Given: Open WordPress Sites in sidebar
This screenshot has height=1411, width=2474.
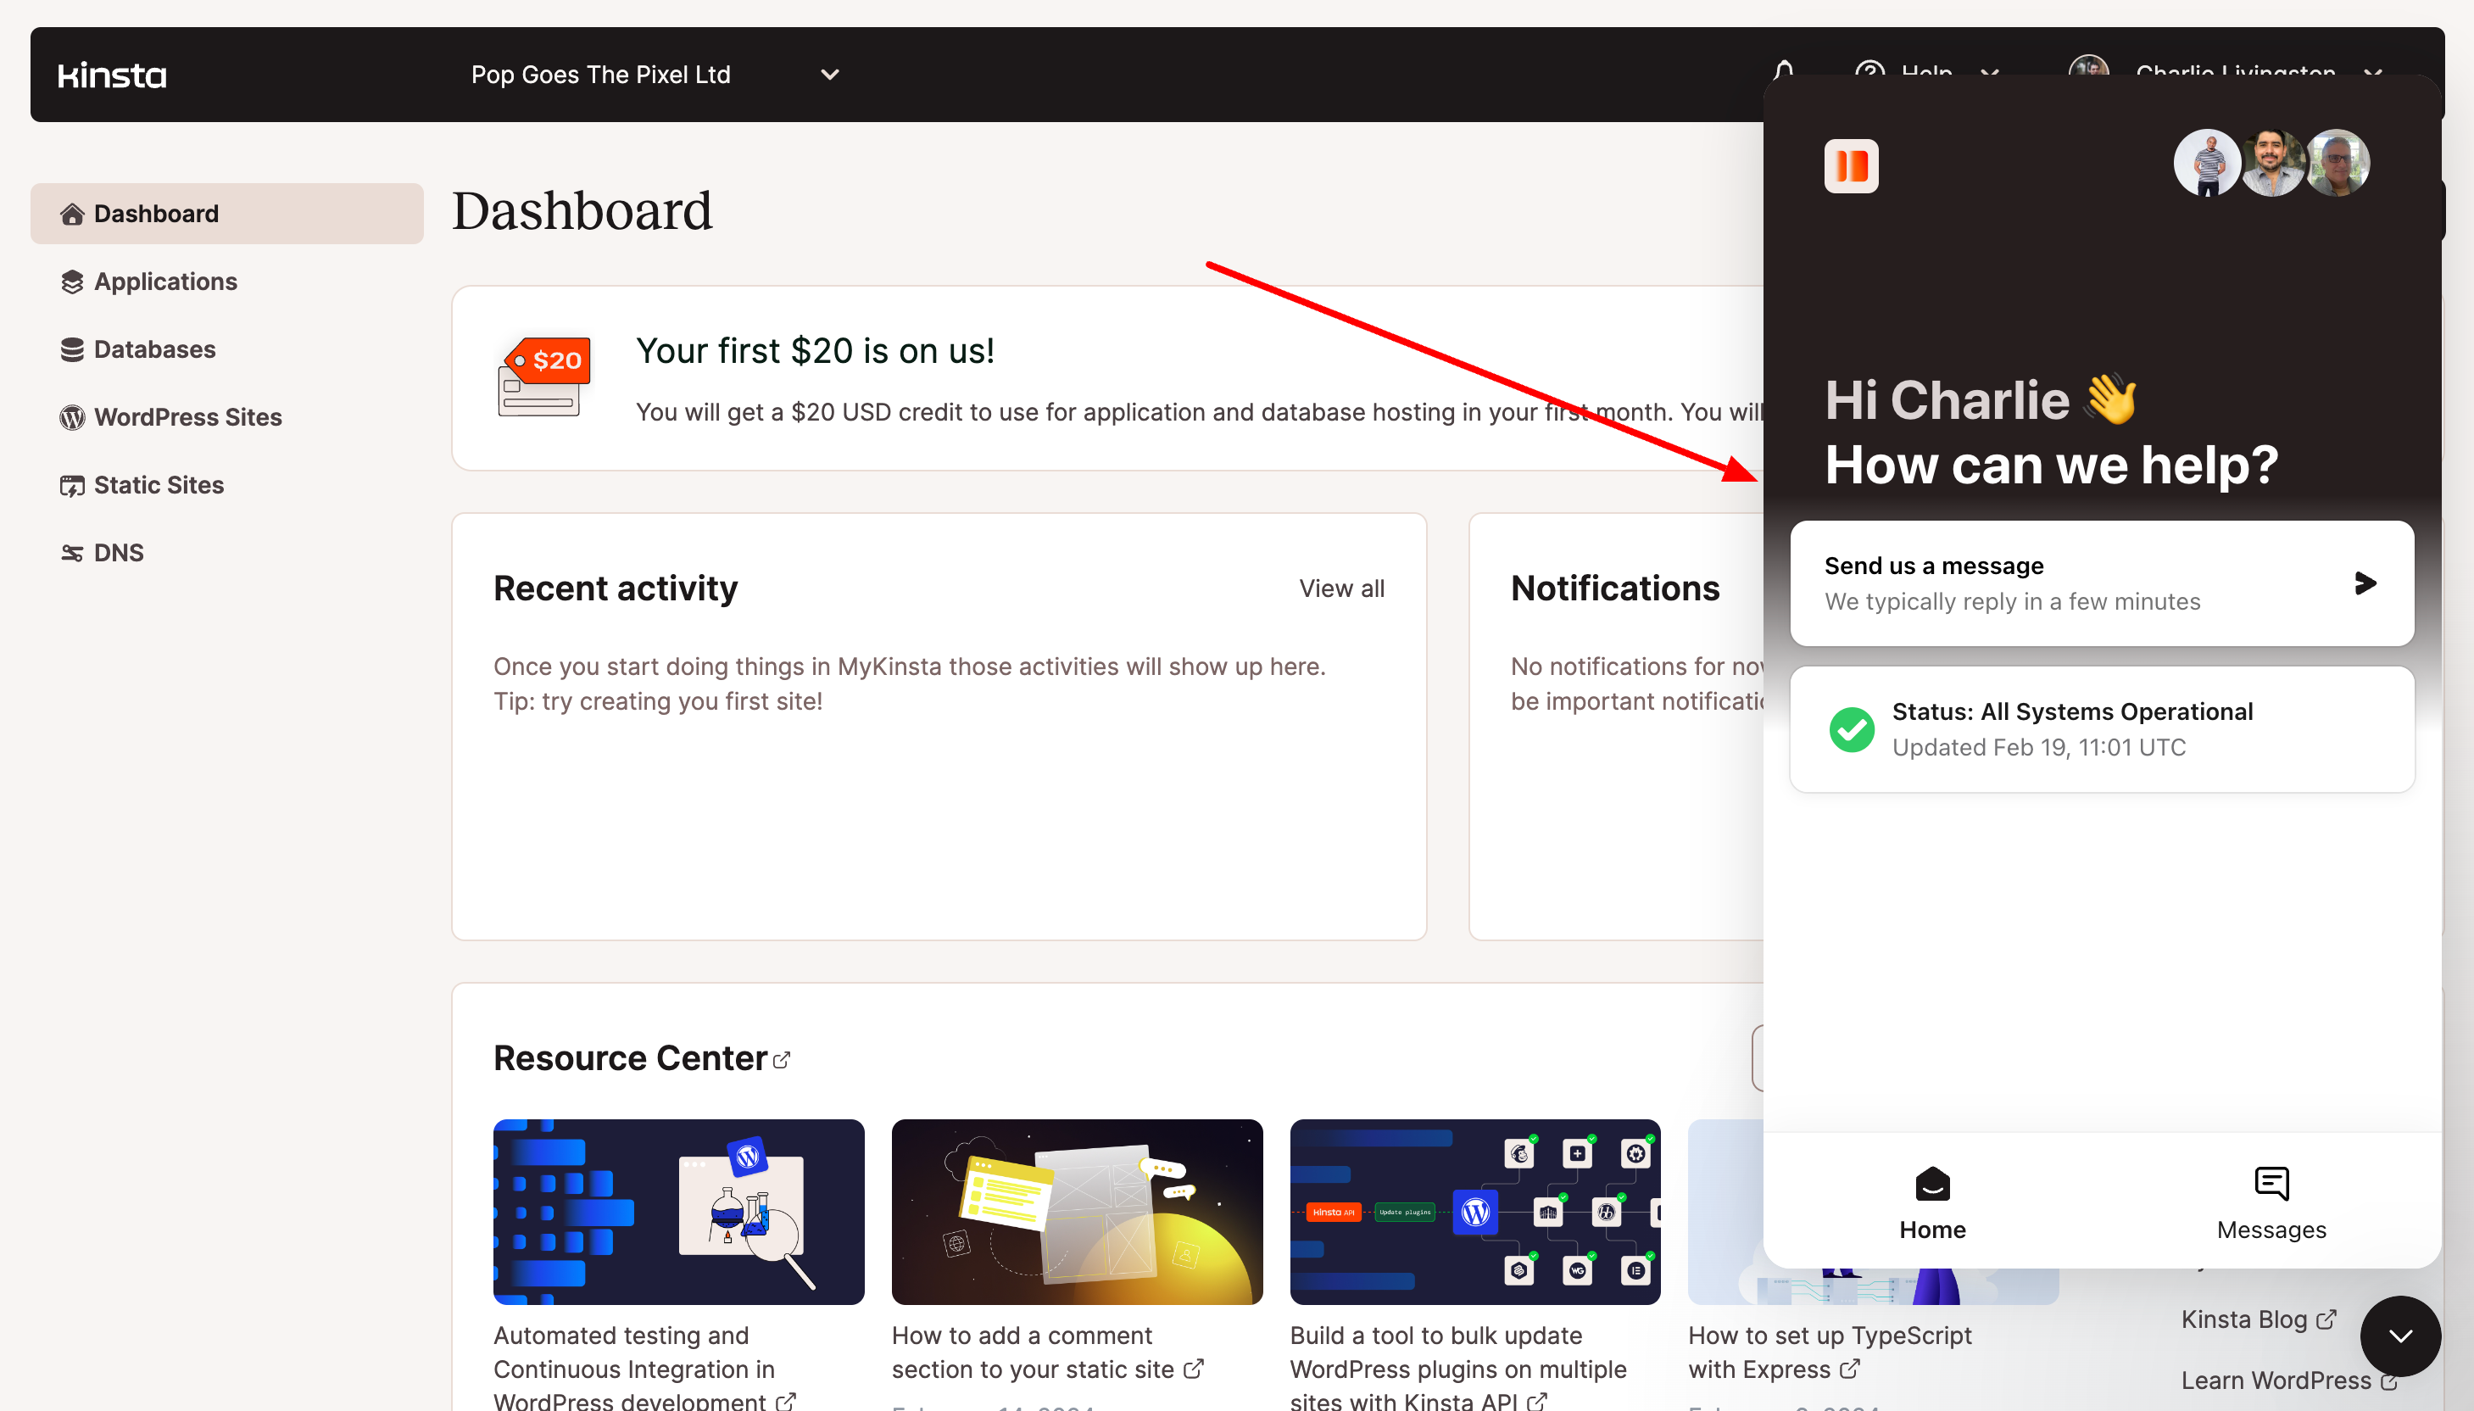Looking at the screenshot, I should 187,416.
